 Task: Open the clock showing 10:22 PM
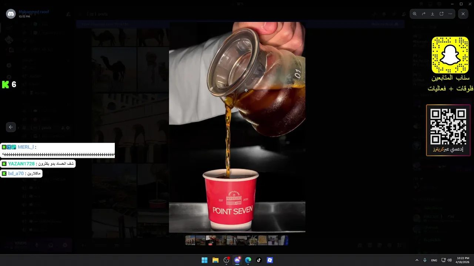click(x=463, y=260)
